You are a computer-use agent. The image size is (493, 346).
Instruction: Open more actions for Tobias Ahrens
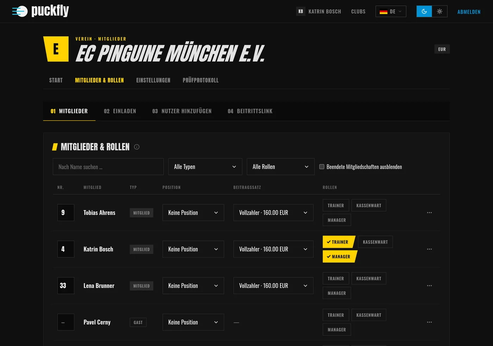429,213
